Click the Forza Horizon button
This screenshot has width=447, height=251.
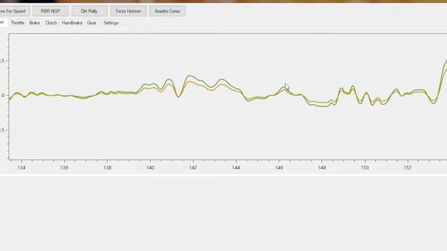[129, 11]
